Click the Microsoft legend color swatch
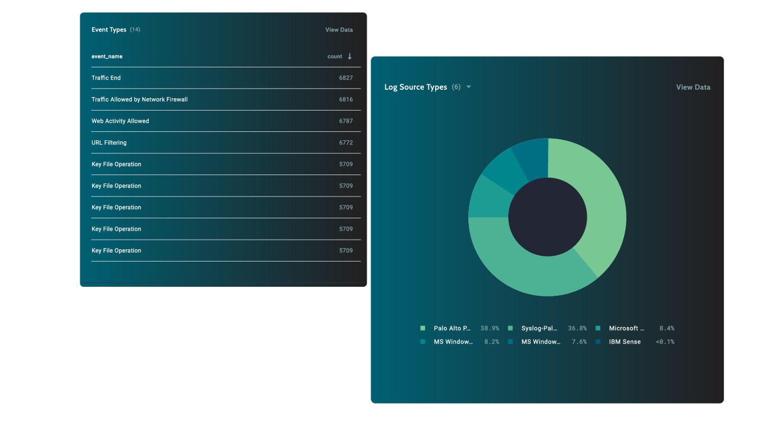This screenshot has height=431, width=767. pos(598,328)
